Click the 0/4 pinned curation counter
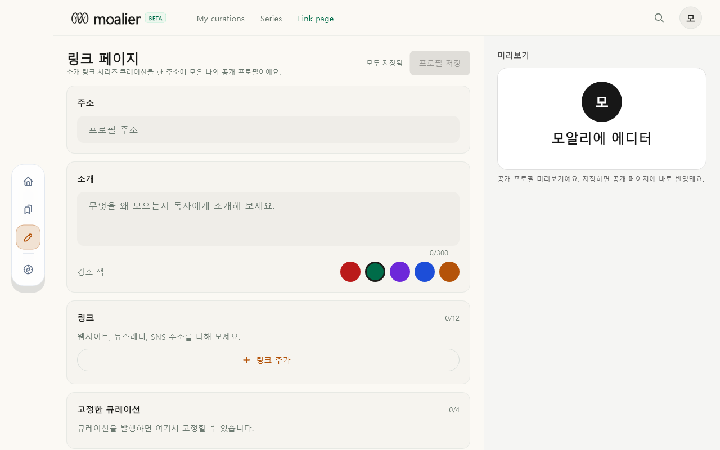This screenshot has width=720, height=450. [454, 410]
